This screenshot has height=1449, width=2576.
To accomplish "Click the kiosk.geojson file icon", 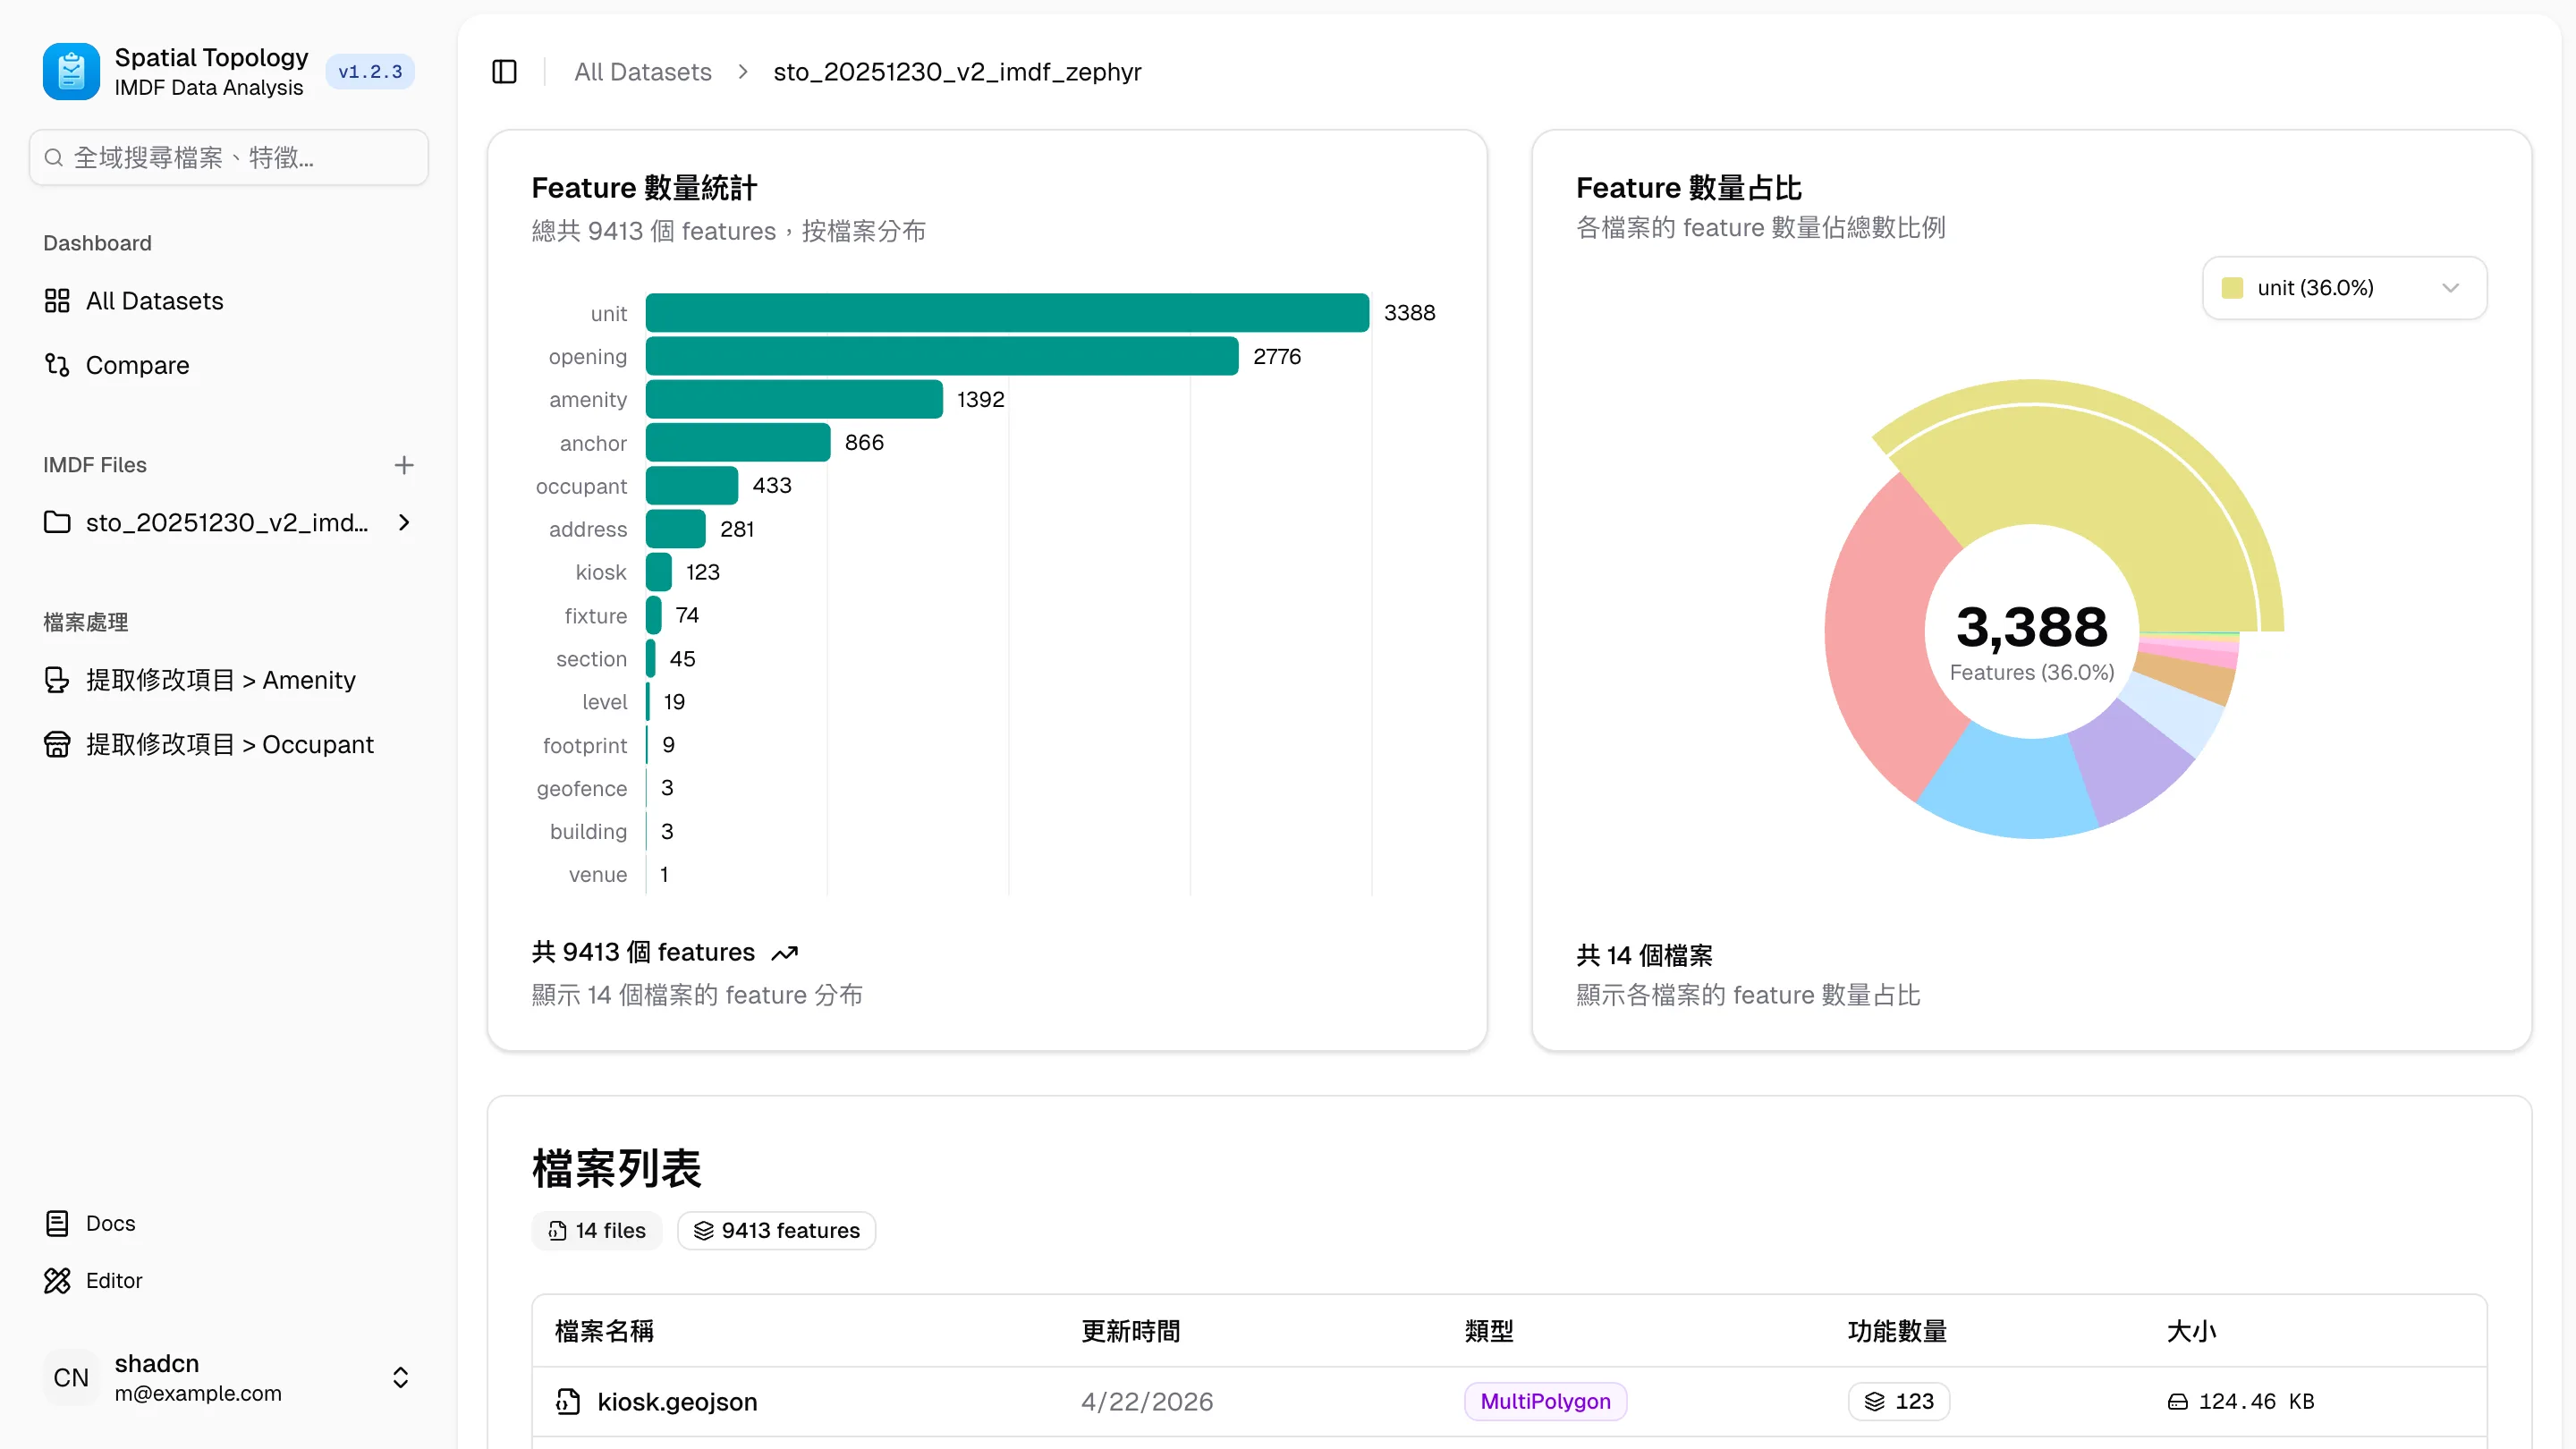I will pos(568,1401).
